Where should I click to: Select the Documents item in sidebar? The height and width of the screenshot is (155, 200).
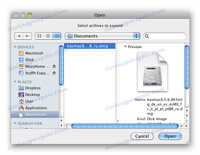pos(35,115)
